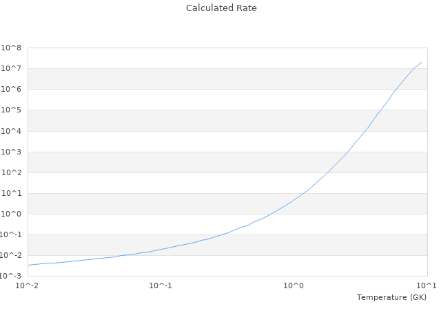Select the 10^0 y-axis tick label
Viewport: 441px width, 331px height.
pyautogui.click(x=12, y=214)
